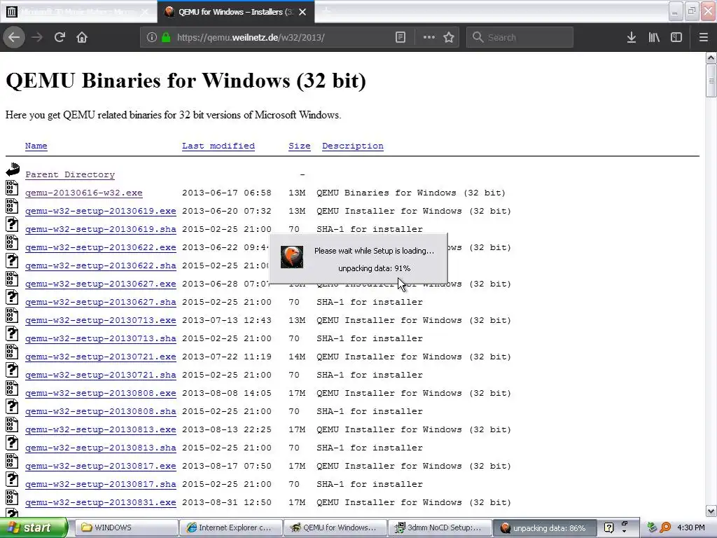Click the page scrollbar up arrow

coord(711,57)
